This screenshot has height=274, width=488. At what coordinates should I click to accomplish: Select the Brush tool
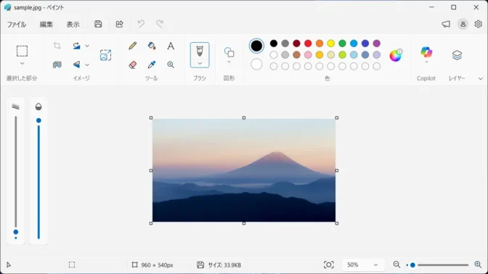coord(200,51)
